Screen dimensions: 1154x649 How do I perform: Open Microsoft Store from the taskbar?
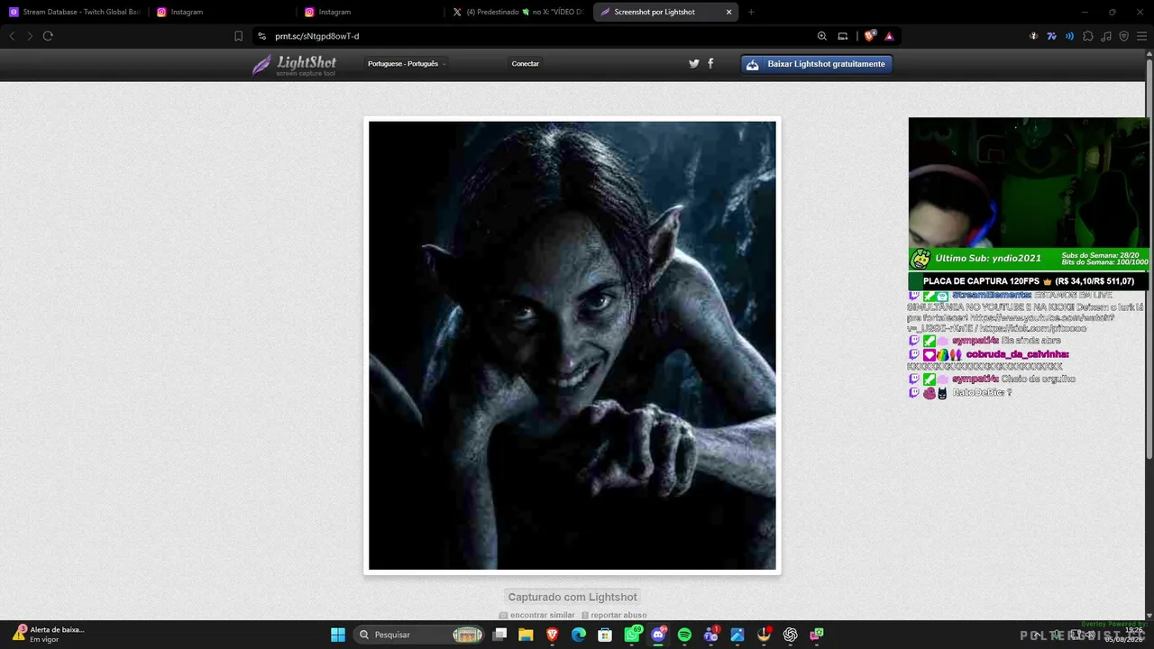(605, 635)
